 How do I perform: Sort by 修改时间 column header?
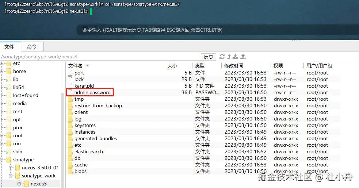(233, 66)
